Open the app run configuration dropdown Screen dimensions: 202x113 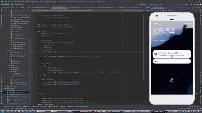[x=143, y=4]
